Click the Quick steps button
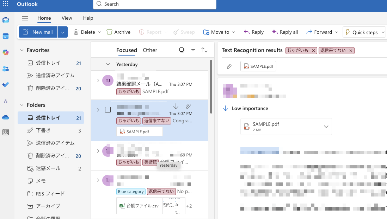The image size is (387, 219). pyautogui.click(x=362, y=32)
